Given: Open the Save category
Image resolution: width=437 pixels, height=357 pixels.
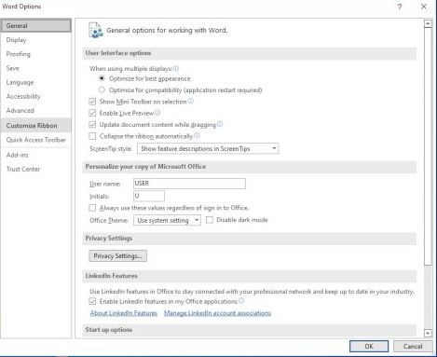Looking at the screenshot, I should click(x=35, y=68).
